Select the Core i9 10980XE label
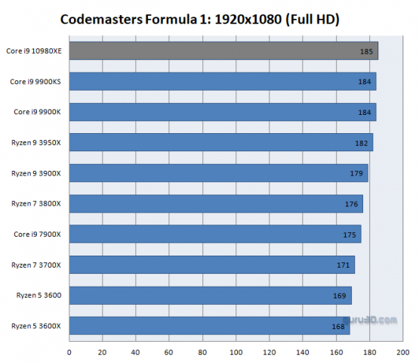 34,51
